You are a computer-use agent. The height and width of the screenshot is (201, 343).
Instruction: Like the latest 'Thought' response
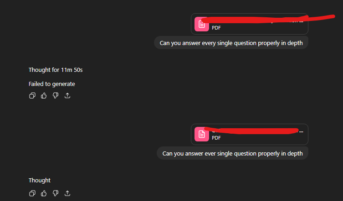tap(44, 193)
